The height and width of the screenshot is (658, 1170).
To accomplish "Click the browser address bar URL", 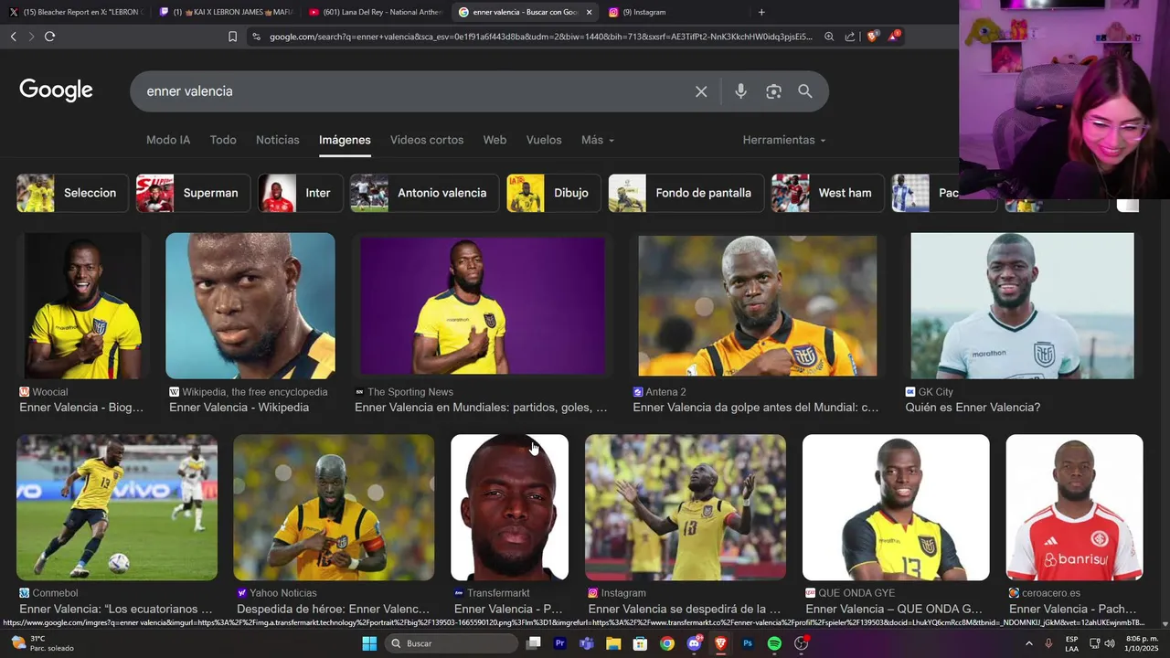I will click(539, 37).
